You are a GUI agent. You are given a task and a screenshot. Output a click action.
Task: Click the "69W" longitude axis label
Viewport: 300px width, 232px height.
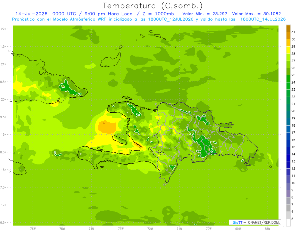pyautogui.click(x=238, y=229)
